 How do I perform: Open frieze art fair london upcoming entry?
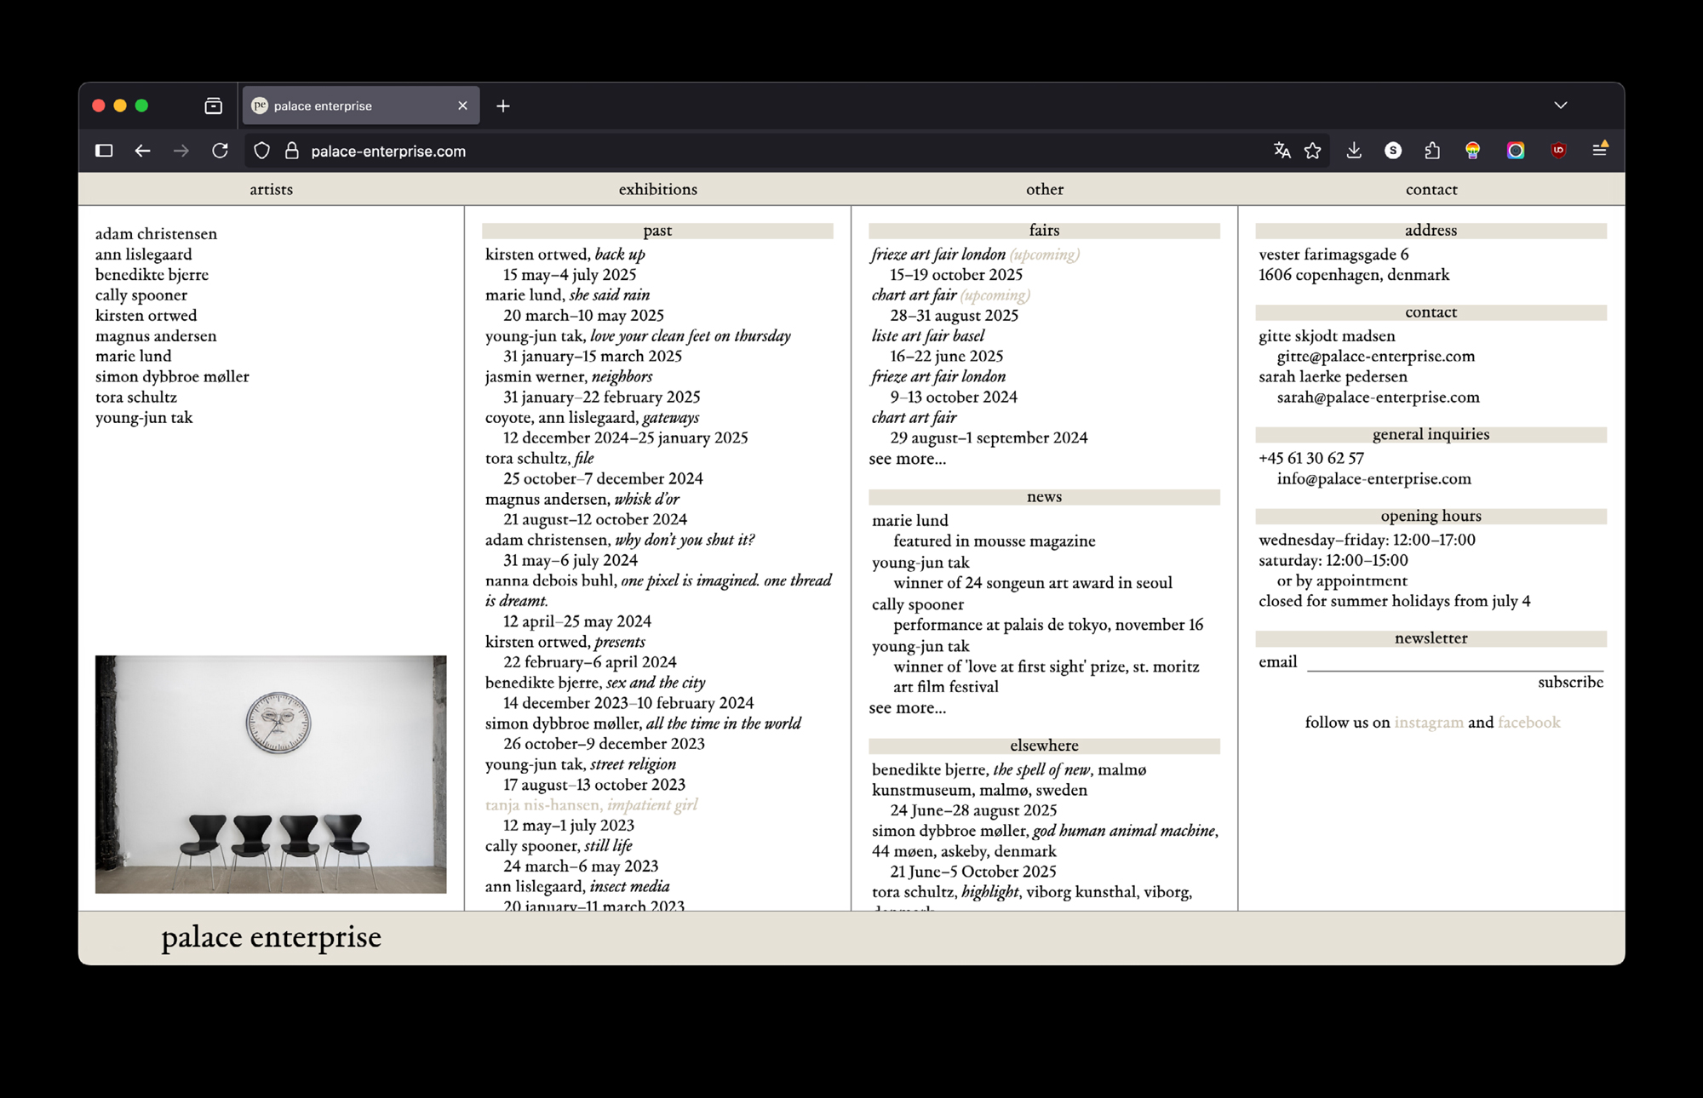[x=975, y=254]
